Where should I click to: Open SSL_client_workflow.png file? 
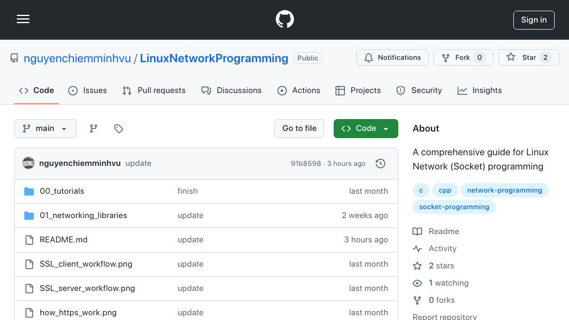(x=86, y=264)
